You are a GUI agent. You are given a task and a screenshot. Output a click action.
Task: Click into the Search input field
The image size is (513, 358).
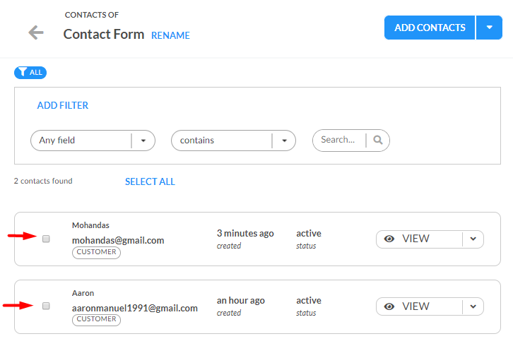(339, 140)
